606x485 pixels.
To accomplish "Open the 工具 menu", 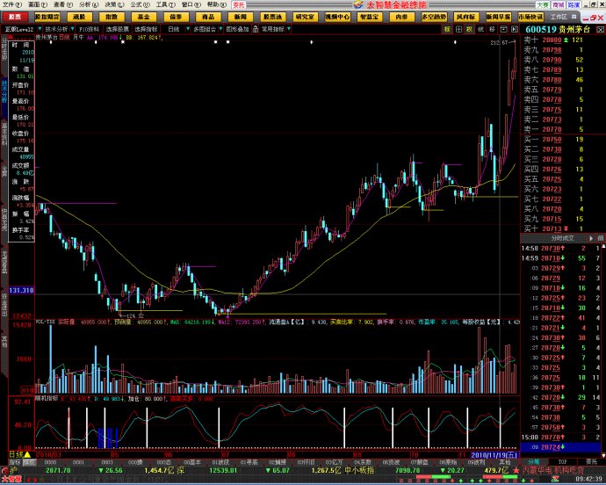I will (x=165, y=4).
